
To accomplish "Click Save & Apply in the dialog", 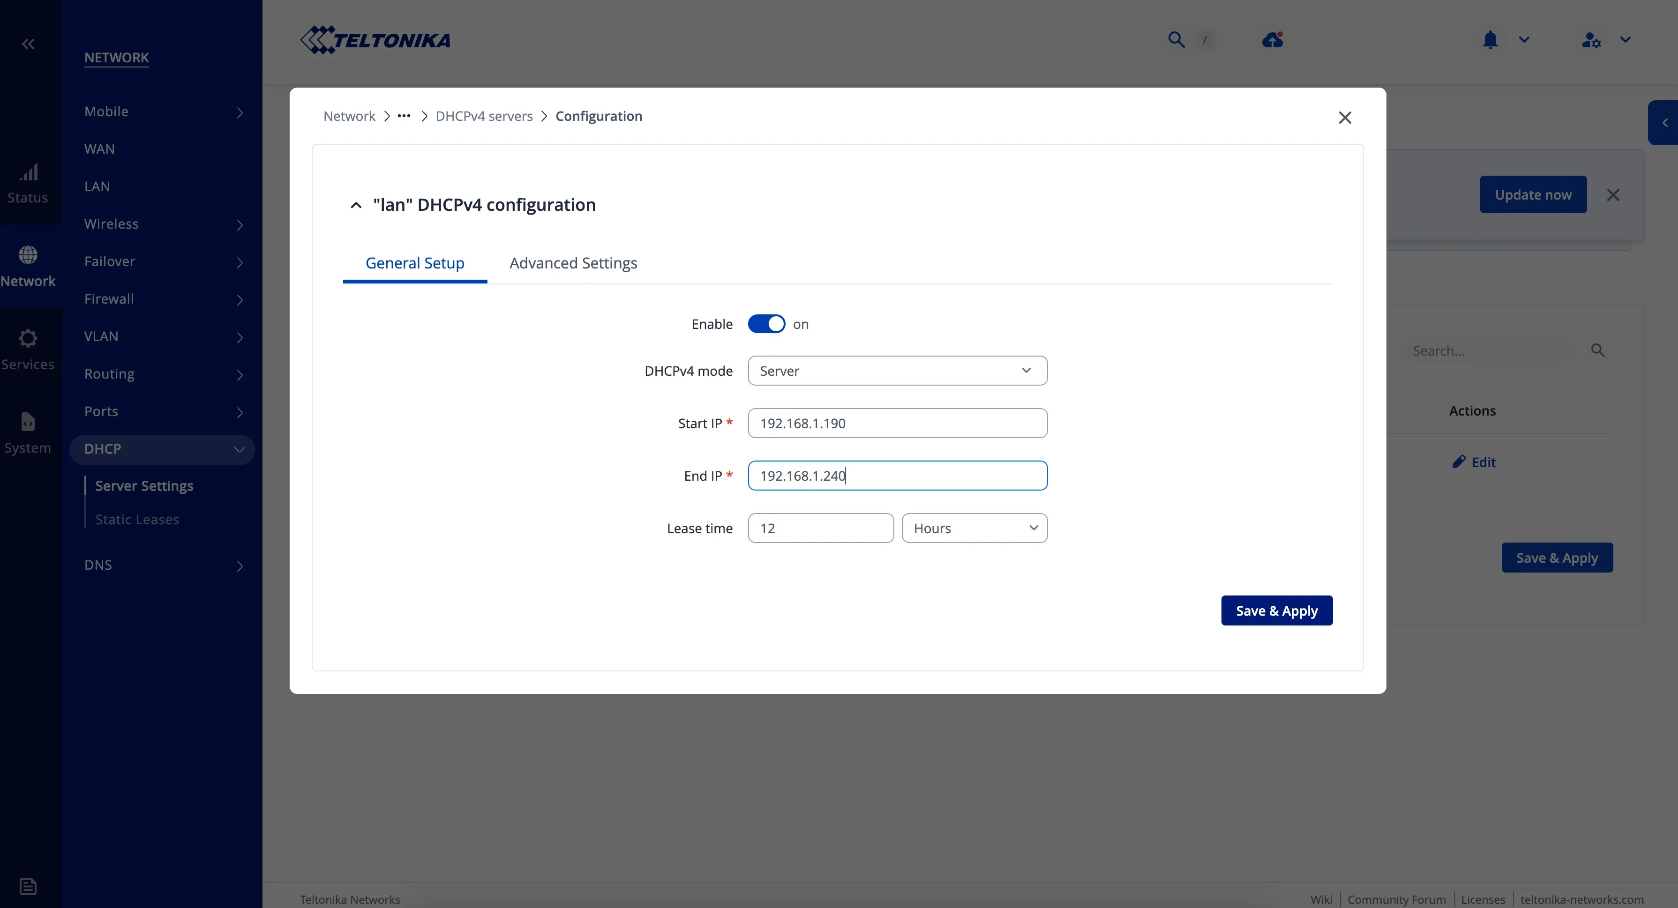I will coord(1277,610).
